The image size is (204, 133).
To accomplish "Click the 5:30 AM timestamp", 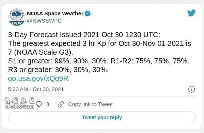I will [x=18, y=89].
